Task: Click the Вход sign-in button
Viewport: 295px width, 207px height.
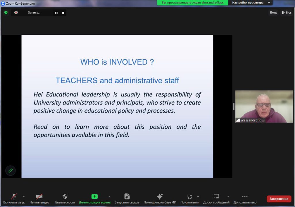Action: (x=273, y=13)
